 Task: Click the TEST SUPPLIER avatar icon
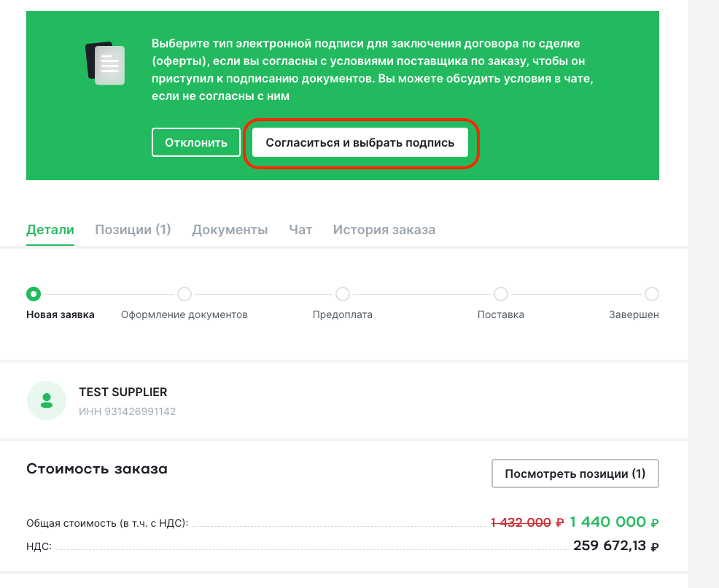click(x=47, y=401)
